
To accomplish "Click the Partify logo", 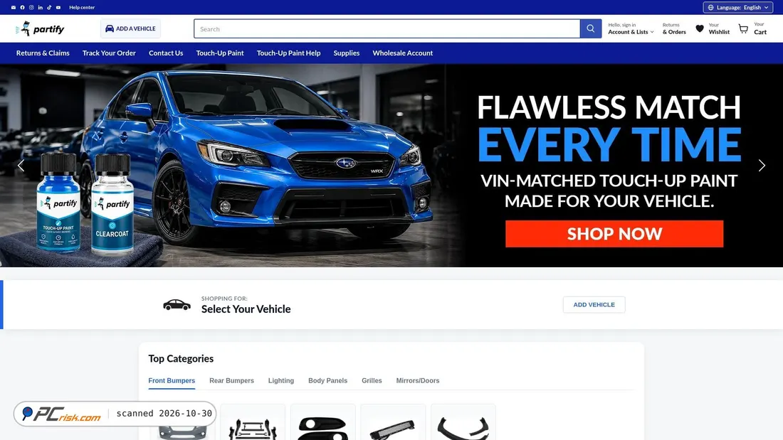I will 40,29.
